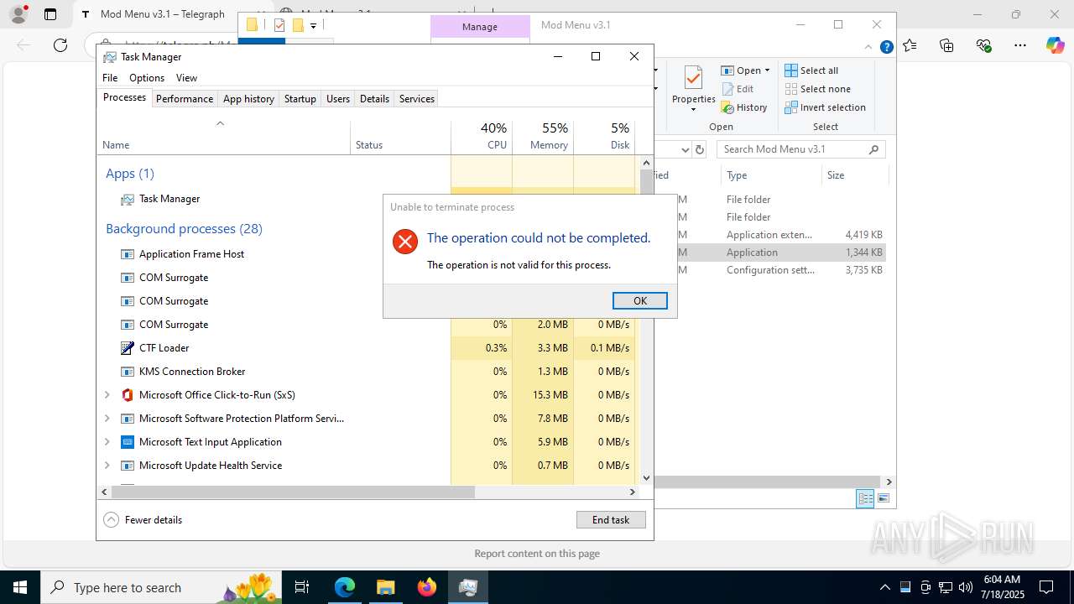
Task: Sort processes by Memory column
Action: pyautogui.click(x=543, y=138)
